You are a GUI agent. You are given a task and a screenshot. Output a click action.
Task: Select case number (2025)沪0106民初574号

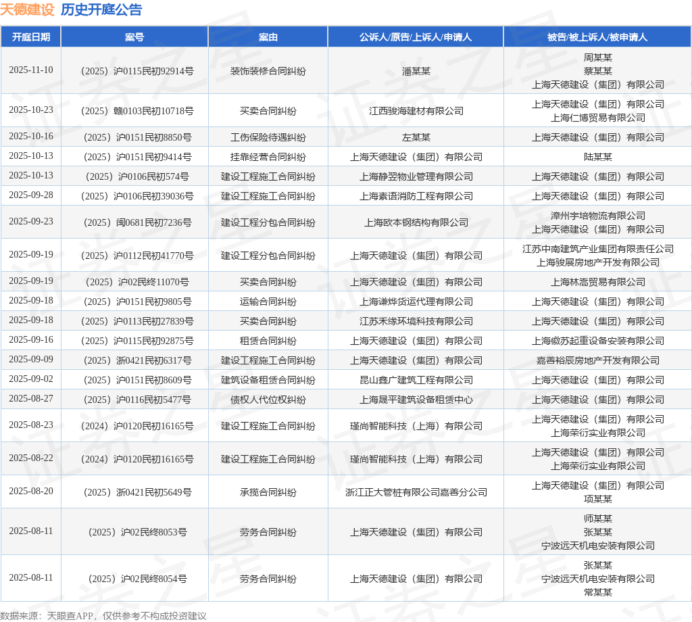137,176
